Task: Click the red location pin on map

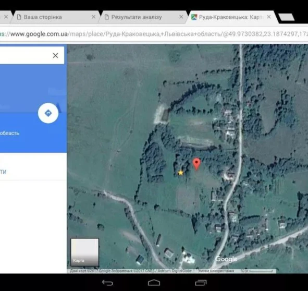Action: (196, 164)
